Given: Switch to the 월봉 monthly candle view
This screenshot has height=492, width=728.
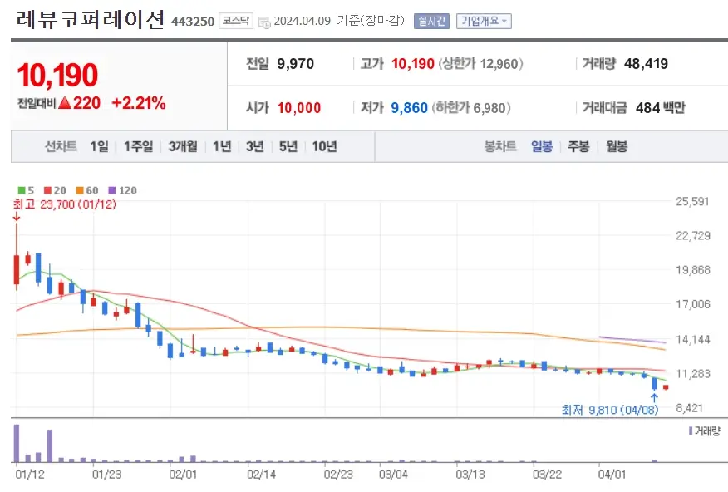Looking at the screenshot, I should tap(617, 145).
